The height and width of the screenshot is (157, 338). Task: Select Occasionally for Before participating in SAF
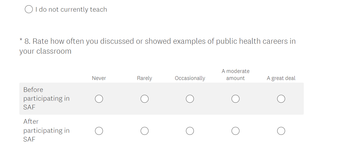coord(190,99)
